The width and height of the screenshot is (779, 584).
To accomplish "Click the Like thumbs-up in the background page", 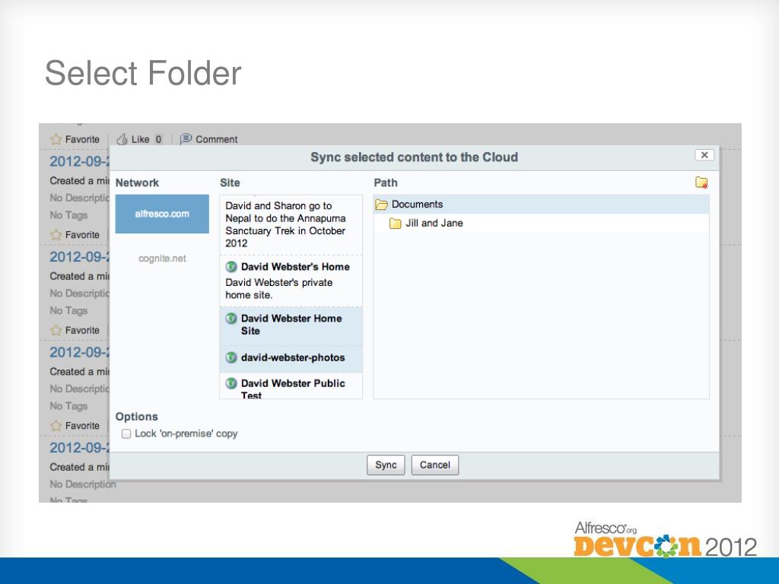I will [x=122, y=140].
